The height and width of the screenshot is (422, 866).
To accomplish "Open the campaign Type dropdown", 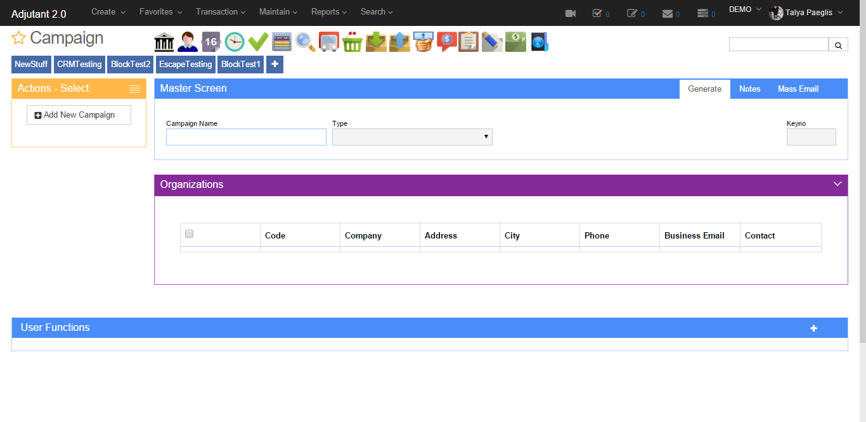I will click(412, 137).
